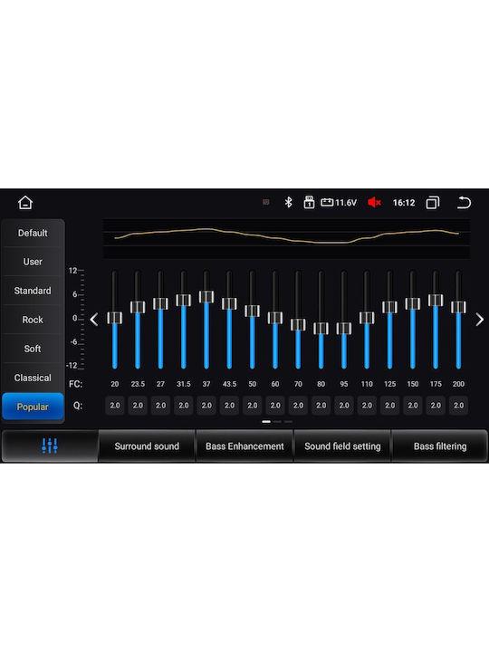Tap the battery voltage 11.6V indicator

tap(339, 203)
